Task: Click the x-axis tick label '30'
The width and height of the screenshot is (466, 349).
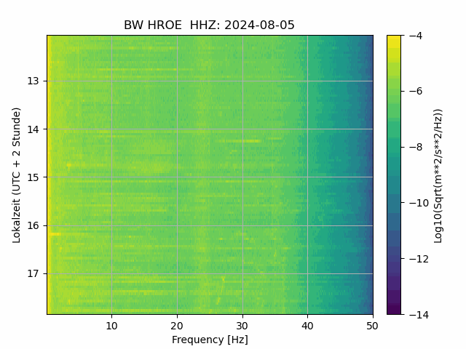Action: coord(242,326)
